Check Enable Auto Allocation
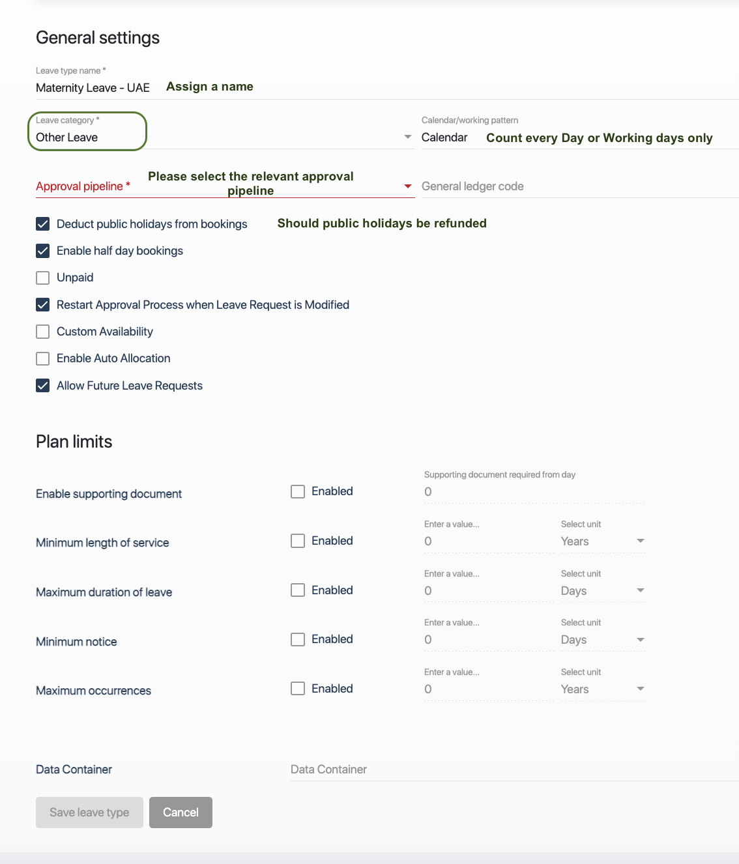The width and height of the screenshot is (739, 864). click(x=43, y=358)
